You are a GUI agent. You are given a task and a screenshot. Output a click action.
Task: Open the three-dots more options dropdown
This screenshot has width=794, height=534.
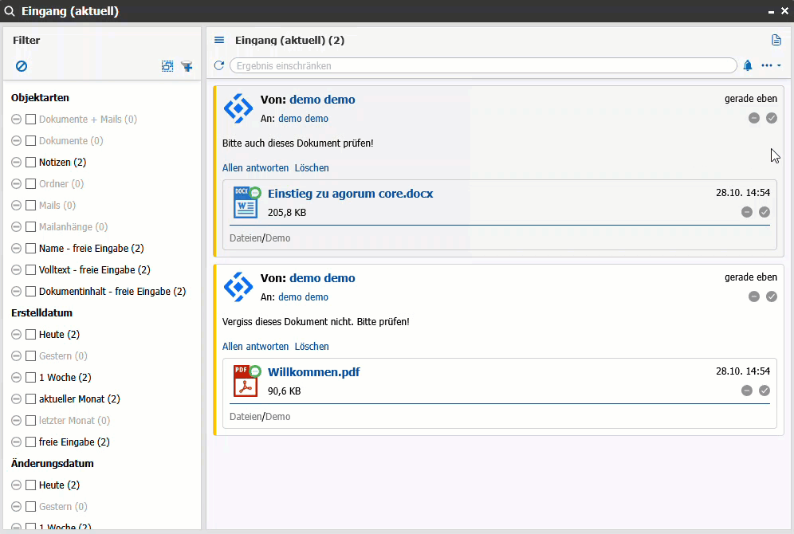click(x=770, y=65)
